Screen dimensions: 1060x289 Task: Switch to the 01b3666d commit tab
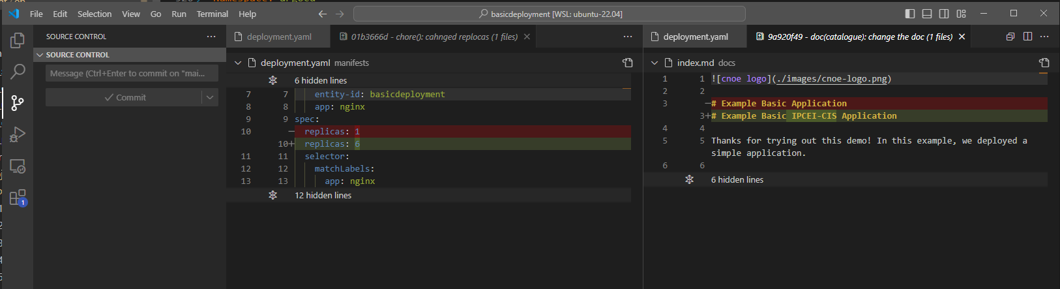point(434,37)
